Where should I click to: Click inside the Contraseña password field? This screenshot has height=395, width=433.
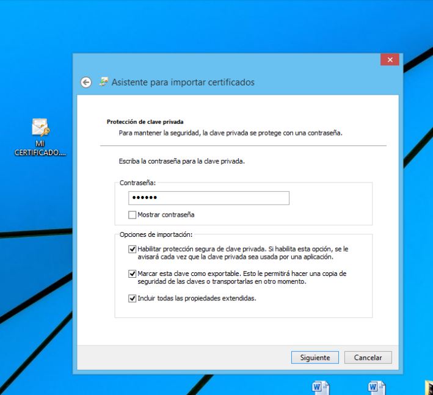click(209, 198)
